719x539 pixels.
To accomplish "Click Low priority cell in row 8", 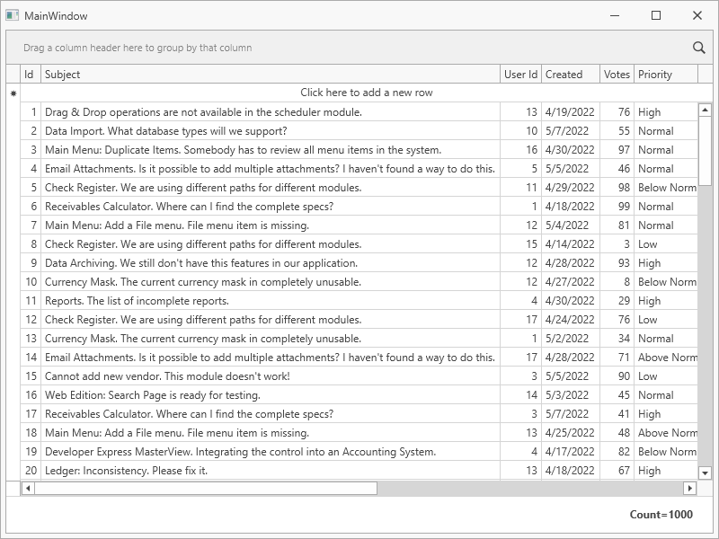I will (666, 243).
